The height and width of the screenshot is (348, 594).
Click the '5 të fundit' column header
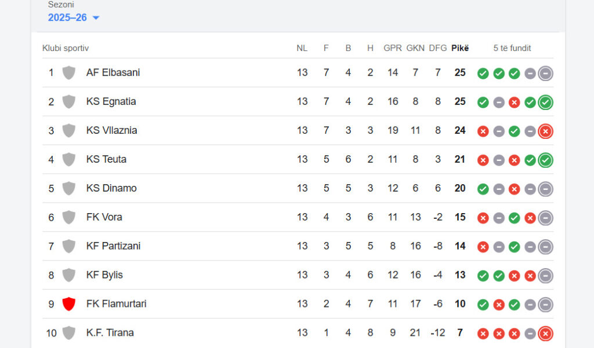point(512,48)
